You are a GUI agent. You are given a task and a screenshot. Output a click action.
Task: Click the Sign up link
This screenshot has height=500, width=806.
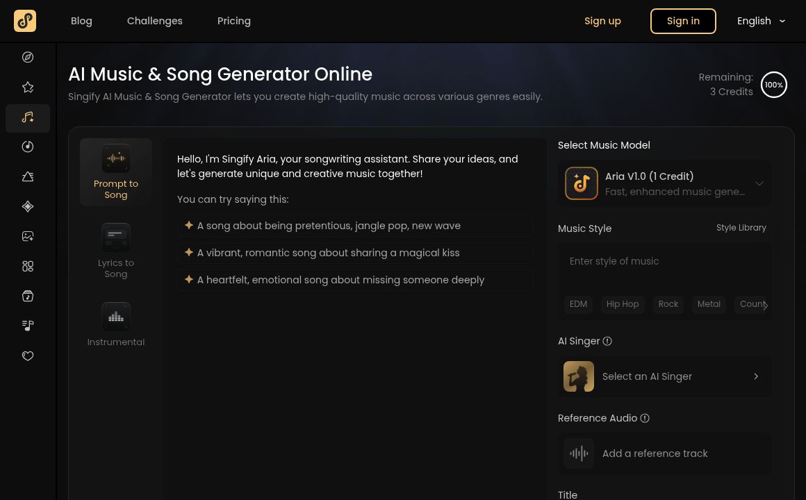click(x=602, y=21)
